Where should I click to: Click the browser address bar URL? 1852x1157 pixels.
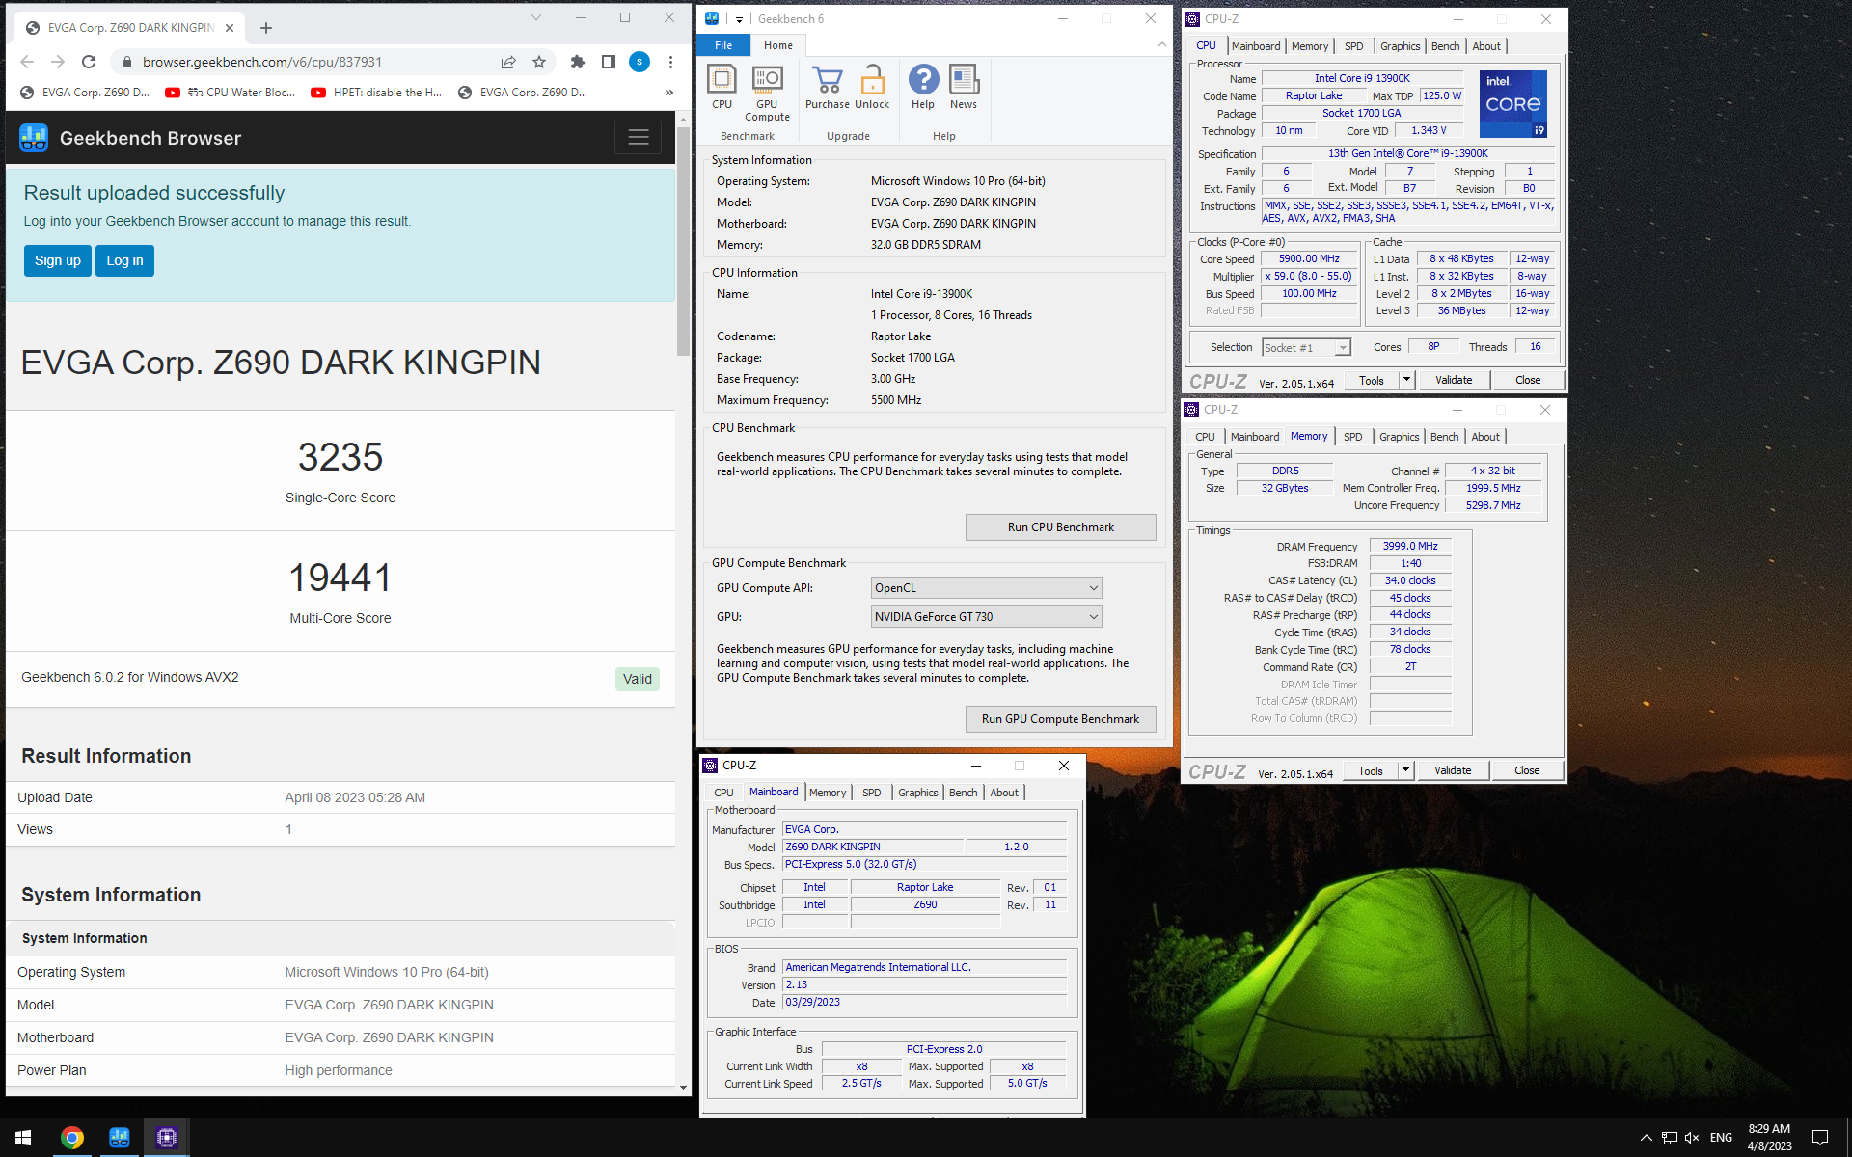click(x=262, y=62)
